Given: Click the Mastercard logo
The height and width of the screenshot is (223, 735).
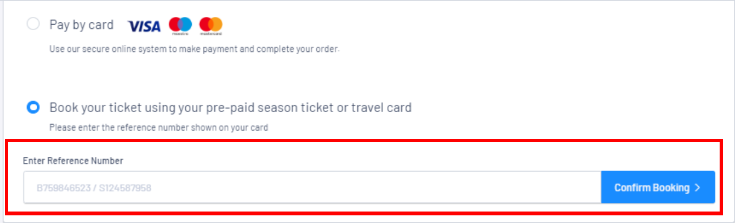Looking at the screenshot, I should coord(211,26).
